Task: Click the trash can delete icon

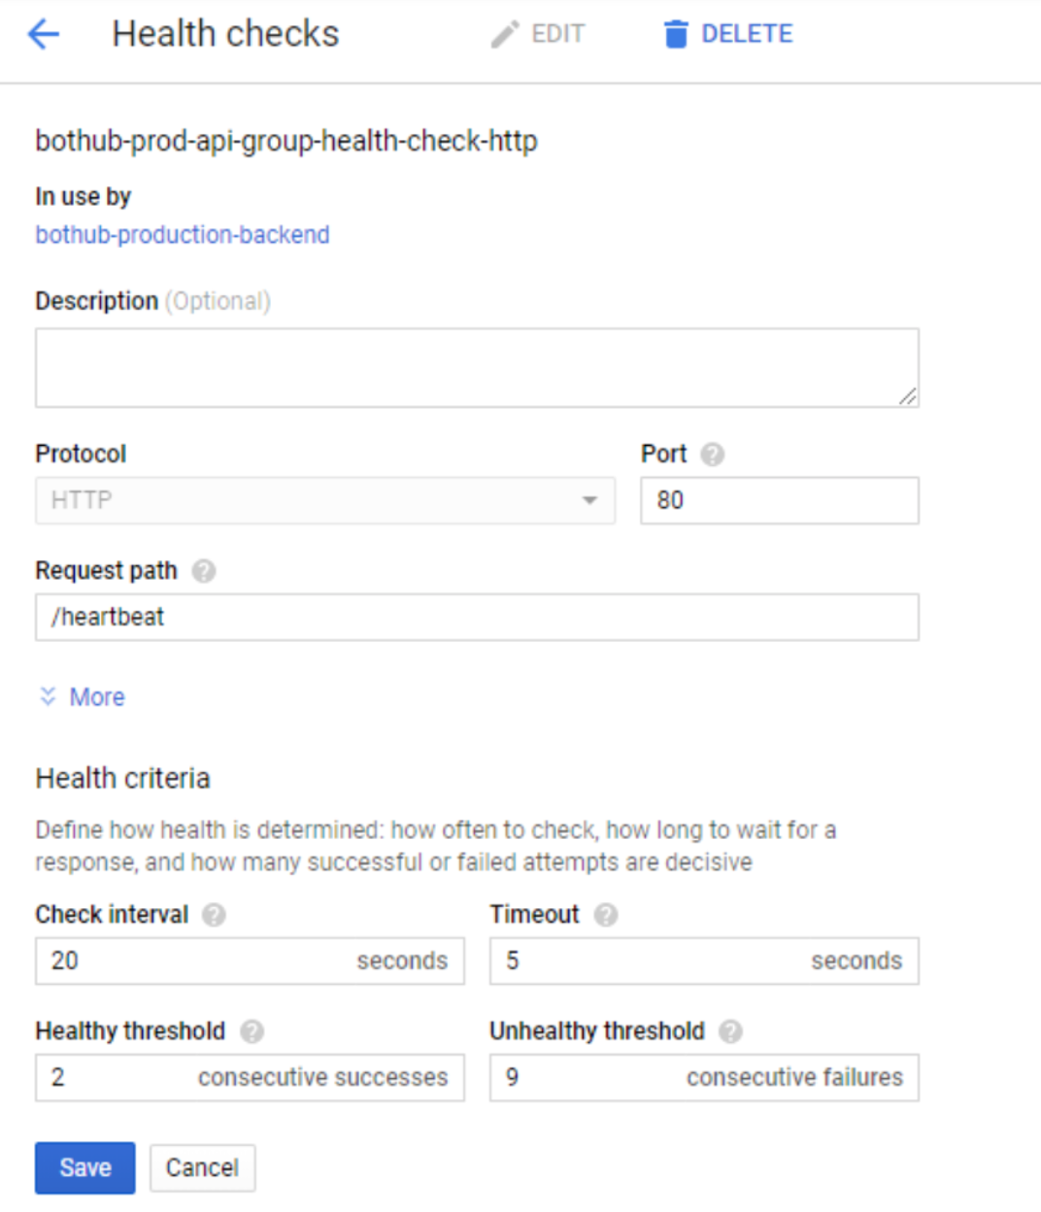Action: coord(676,34)
